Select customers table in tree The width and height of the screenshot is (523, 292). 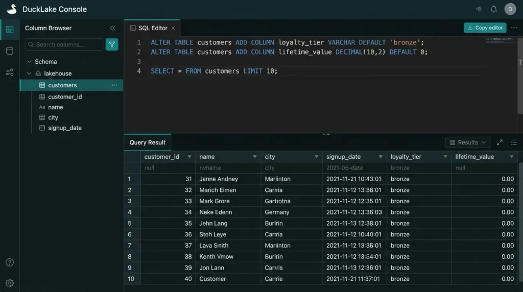pyautogui.click(x=72, y=85)
